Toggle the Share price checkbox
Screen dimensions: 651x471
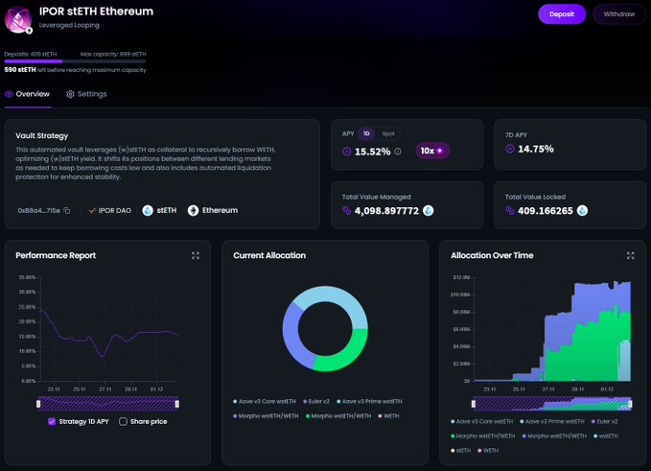[x=123, y=421]
